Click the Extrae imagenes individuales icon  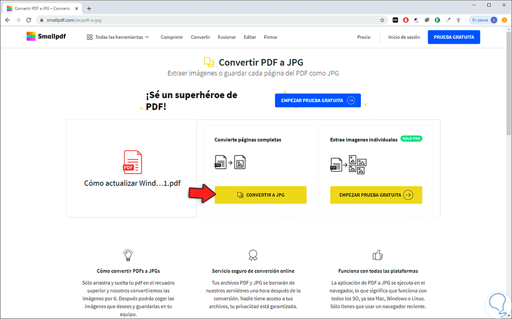tap(348, 165)
